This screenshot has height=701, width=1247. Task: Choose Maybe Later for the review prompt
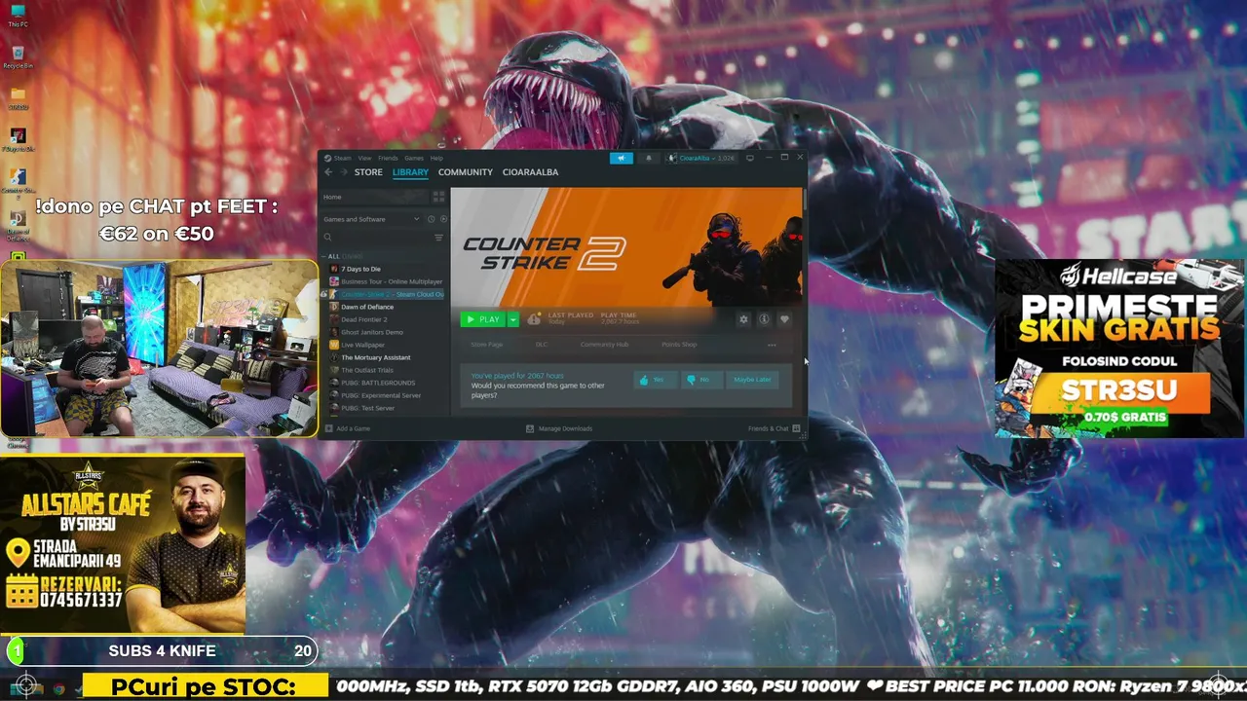click(x=752, y=380)
